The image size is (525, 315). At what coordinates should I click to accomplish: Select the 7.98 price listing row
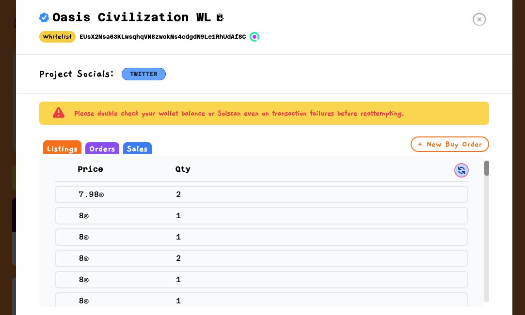(x=261, y=195)
